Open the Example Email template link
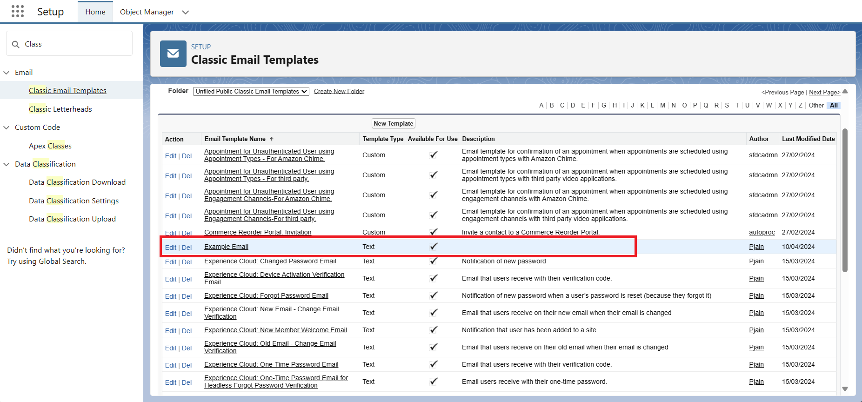Screen dimensions: 862x402 226,247
